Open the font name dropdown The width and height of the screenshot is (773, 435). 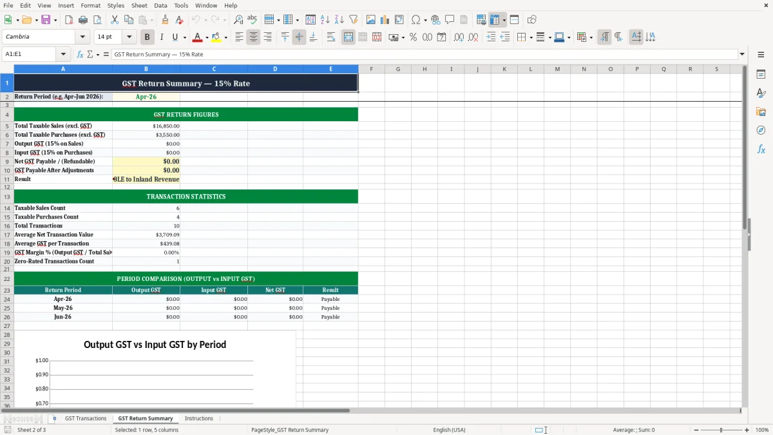click(82, 37)
